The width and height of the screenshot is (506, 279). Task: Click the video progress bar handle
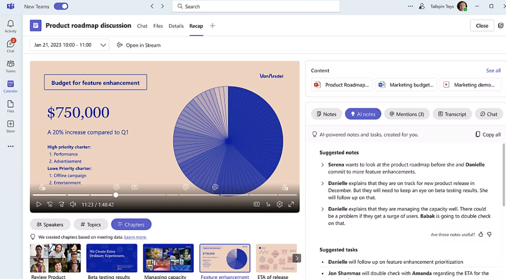[x=116, y=195]
